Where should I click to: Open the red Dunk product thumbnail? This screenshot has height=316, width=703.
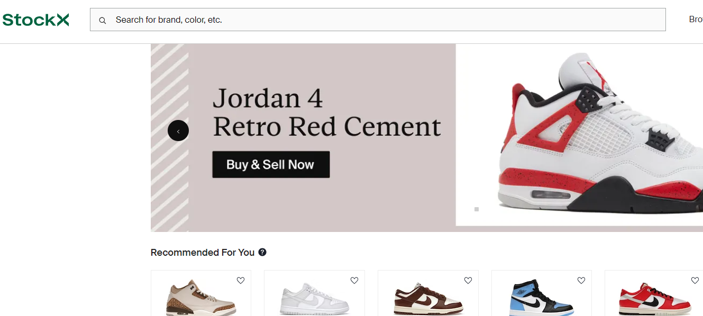[655, 300]
